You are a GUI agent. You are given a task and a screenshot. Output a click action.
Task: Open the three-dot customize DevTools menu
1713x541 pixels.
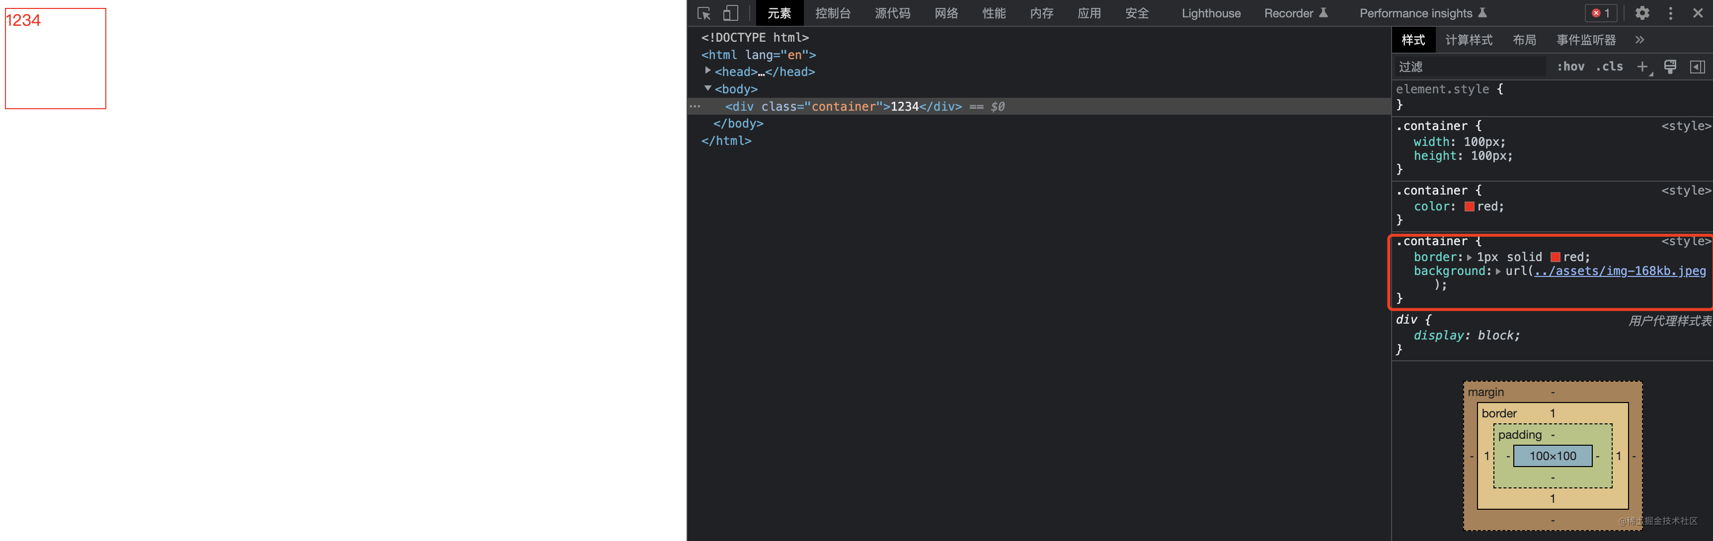pyautogui.click(x=1670, y=13)
